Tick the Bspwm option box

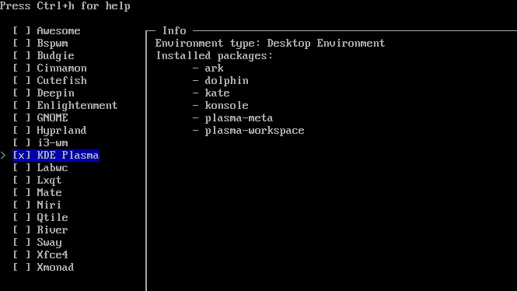click(22, 44)
